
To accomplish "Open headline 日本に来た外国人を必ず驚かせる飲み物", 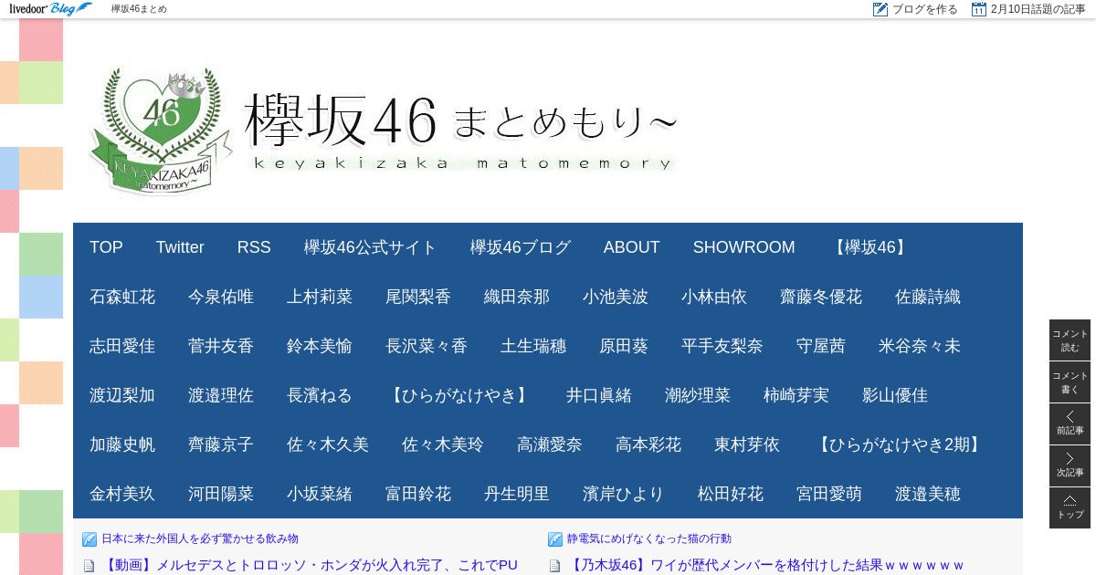I will coord(200,539).
